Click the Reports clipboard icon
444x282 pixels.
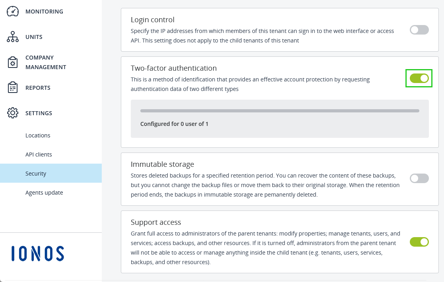click(x=13, y=88)
